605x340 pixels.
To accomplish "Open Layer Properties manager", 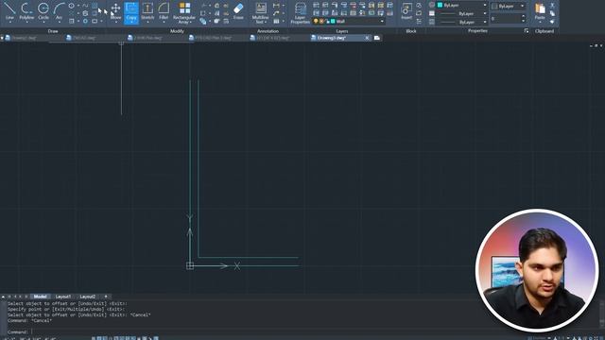I will (x=301, y=12).
